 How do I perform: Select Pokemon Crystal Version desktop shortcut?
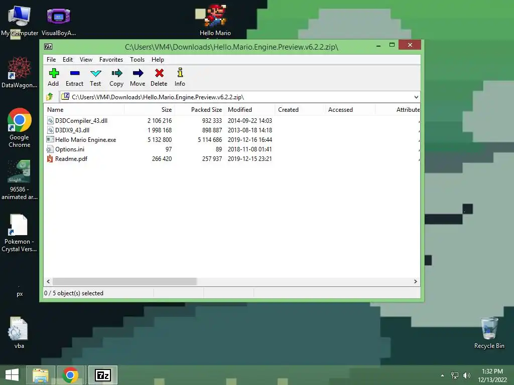click(19, 233)
